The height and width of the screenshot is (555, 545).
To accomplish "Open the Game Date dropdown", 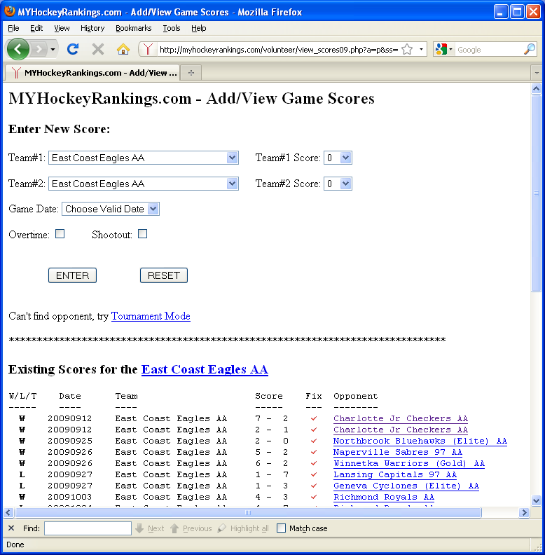I will 111,209.
